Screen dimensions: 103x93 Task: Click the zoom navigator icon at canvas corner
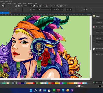click(91, 79)
